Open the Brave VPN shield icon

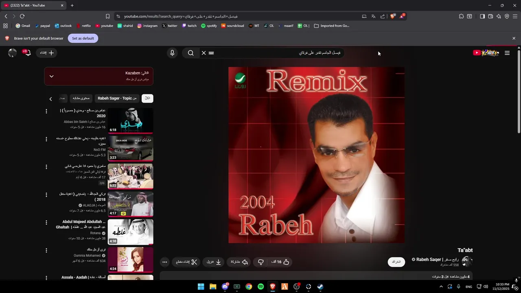pyautogui.click(x=507, y=16)
